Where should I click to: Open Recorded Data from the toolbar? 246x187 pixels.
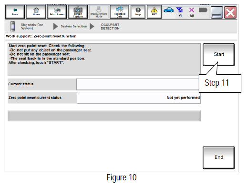click(x=120, y=12)
